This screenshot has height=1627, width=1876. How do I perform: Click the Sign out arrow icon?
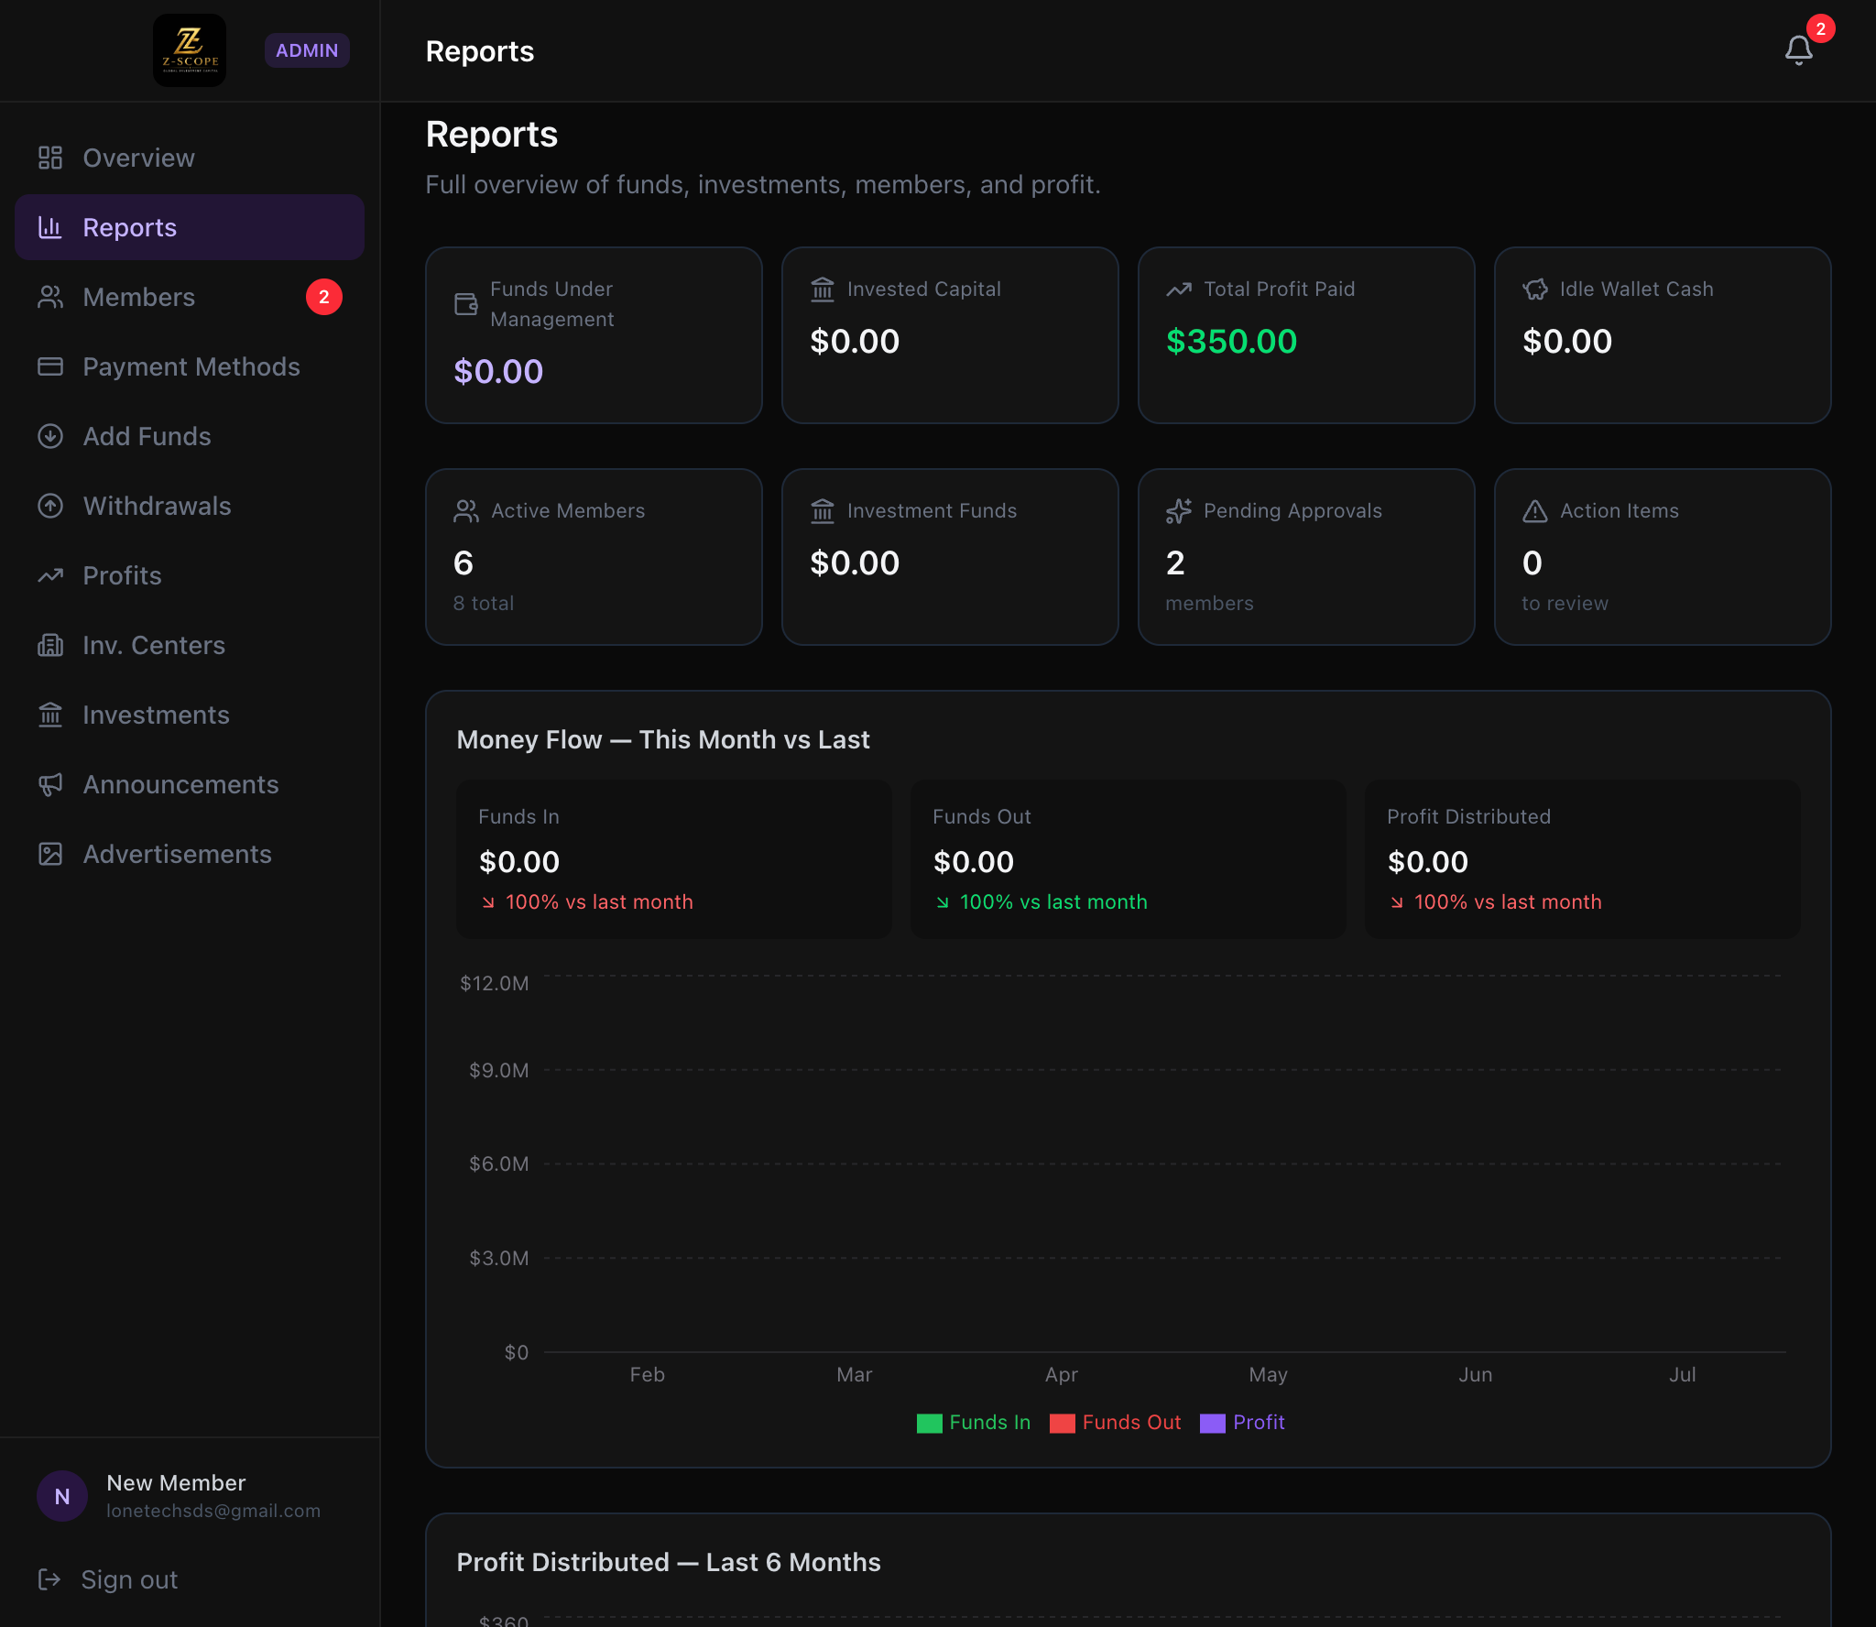click(49, 1579)
